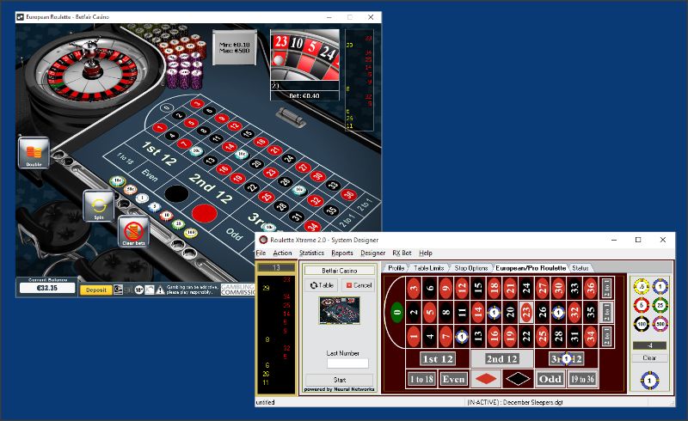688x421 pixels.
Task: Select the purple 500 chip in Roulette Xtreme
Action: click(x=660, y=324)
